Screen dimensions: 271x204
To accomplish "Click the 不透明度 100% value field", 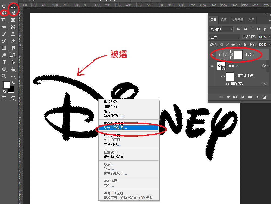I will tap(263, 37).
